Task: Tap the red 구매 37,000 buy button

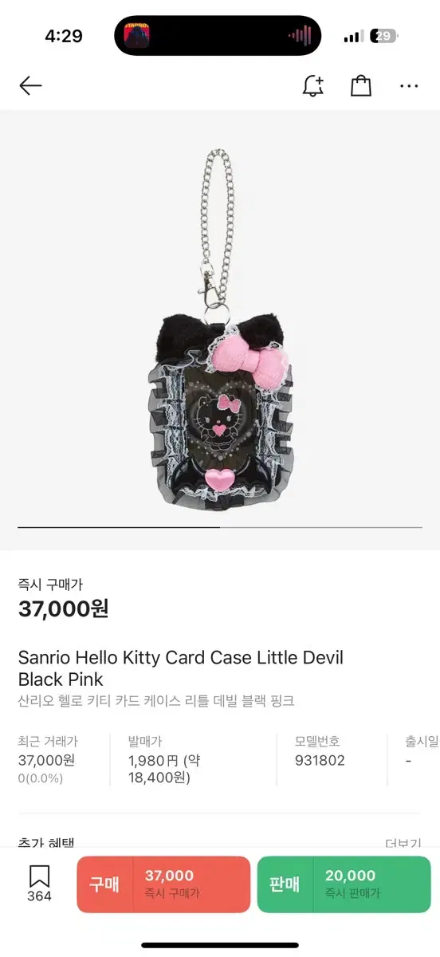Action: coord(163,884)
